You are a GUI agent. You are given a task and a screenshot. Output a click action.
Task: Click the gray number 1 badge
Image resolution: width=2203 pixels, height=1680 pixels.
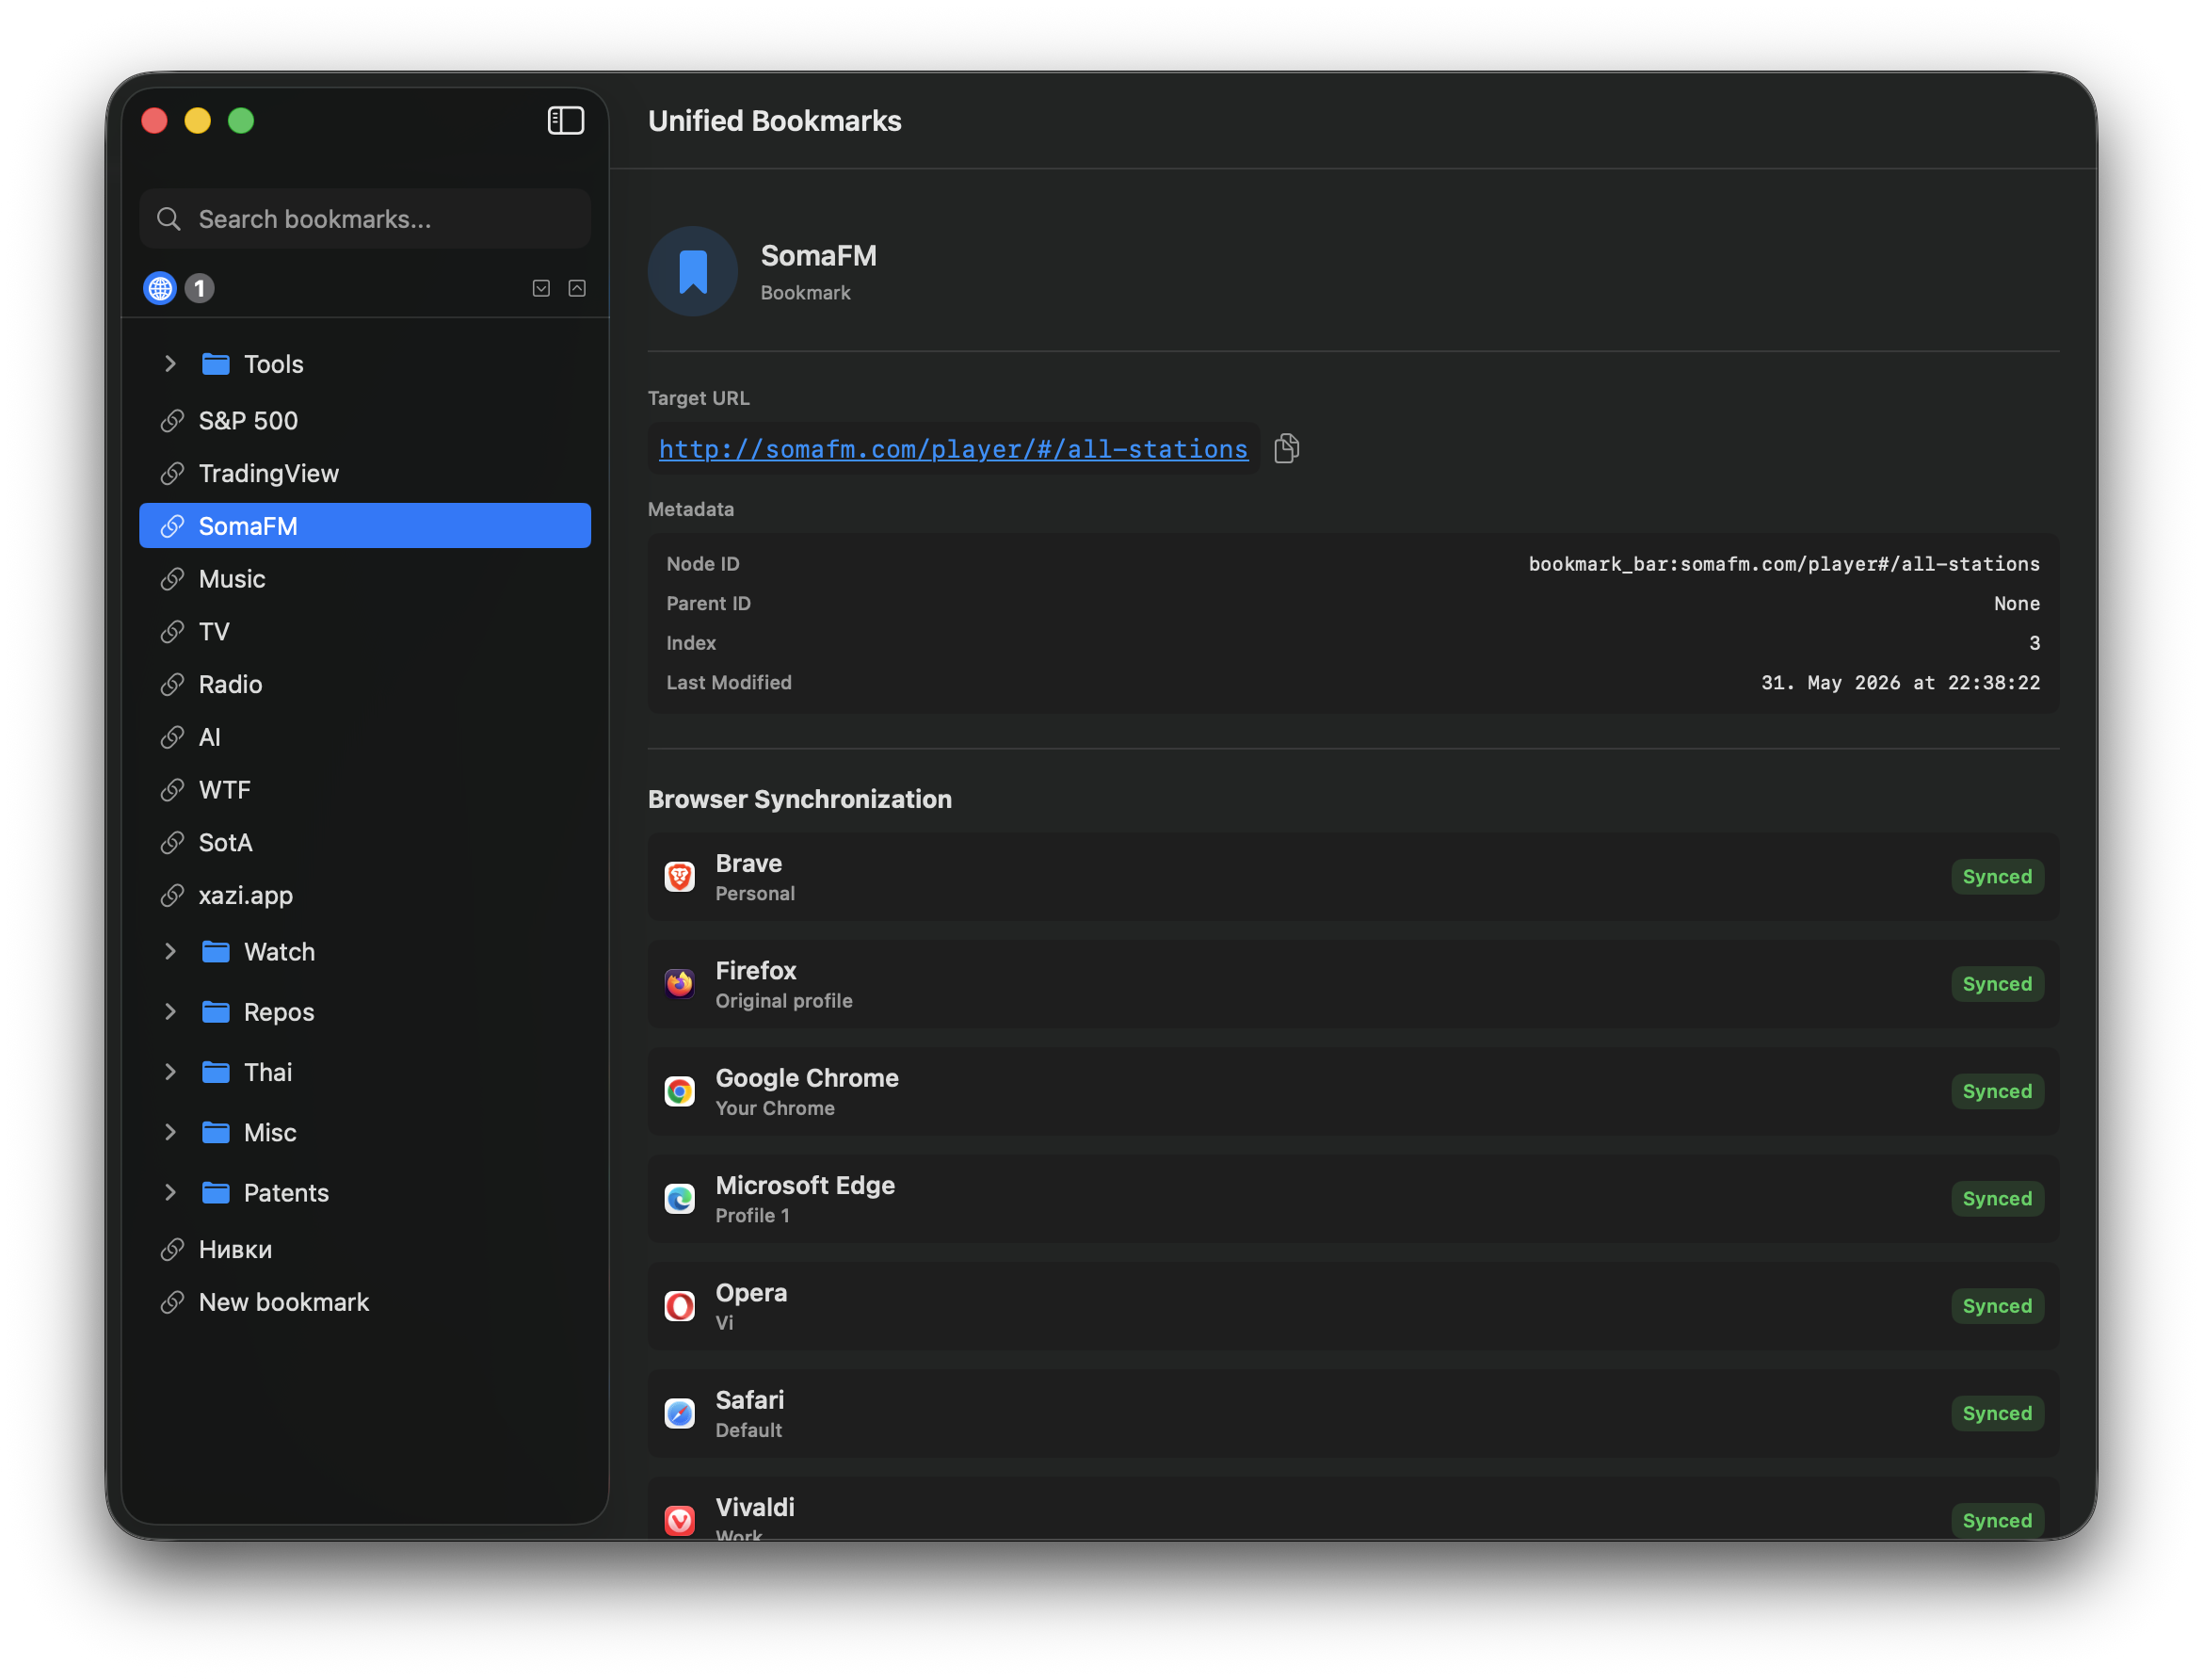[x=200, y=289]
